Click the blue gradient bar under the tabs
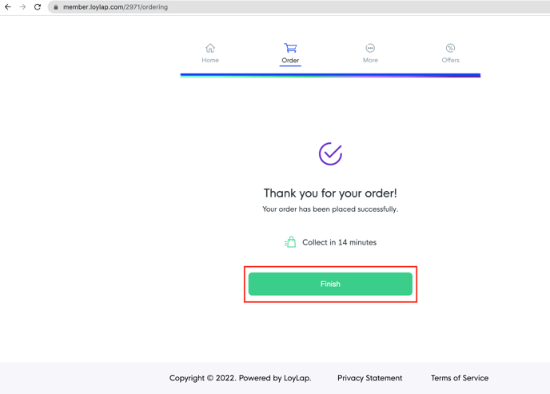Image resolution: width=550 pixels, height=394 pixels. pyautogui.click(x=330, y=75)
